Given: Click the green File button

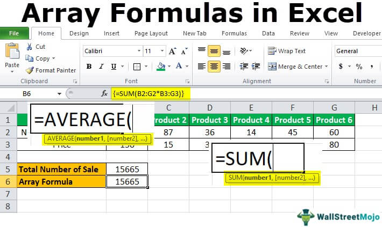Looking at the screenshot, I should (14, 33).
